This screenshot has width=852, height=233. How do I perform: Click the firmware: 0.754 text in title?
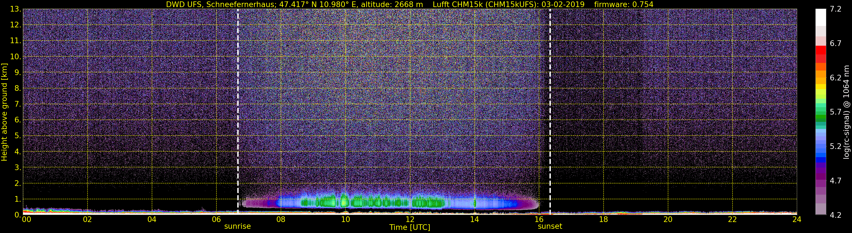tap(624, 4)
